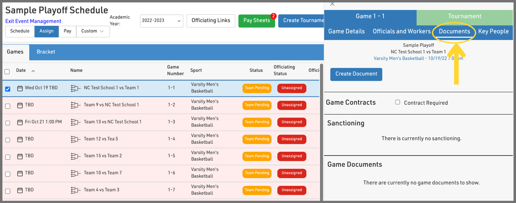The image size is (516, 203).
Task: Toggle the select-all games header checkbox
Action: pyautogui.click(x=7, y=72)
